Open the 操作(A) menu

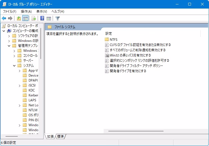pyautogui.click(x=26, y=11)
